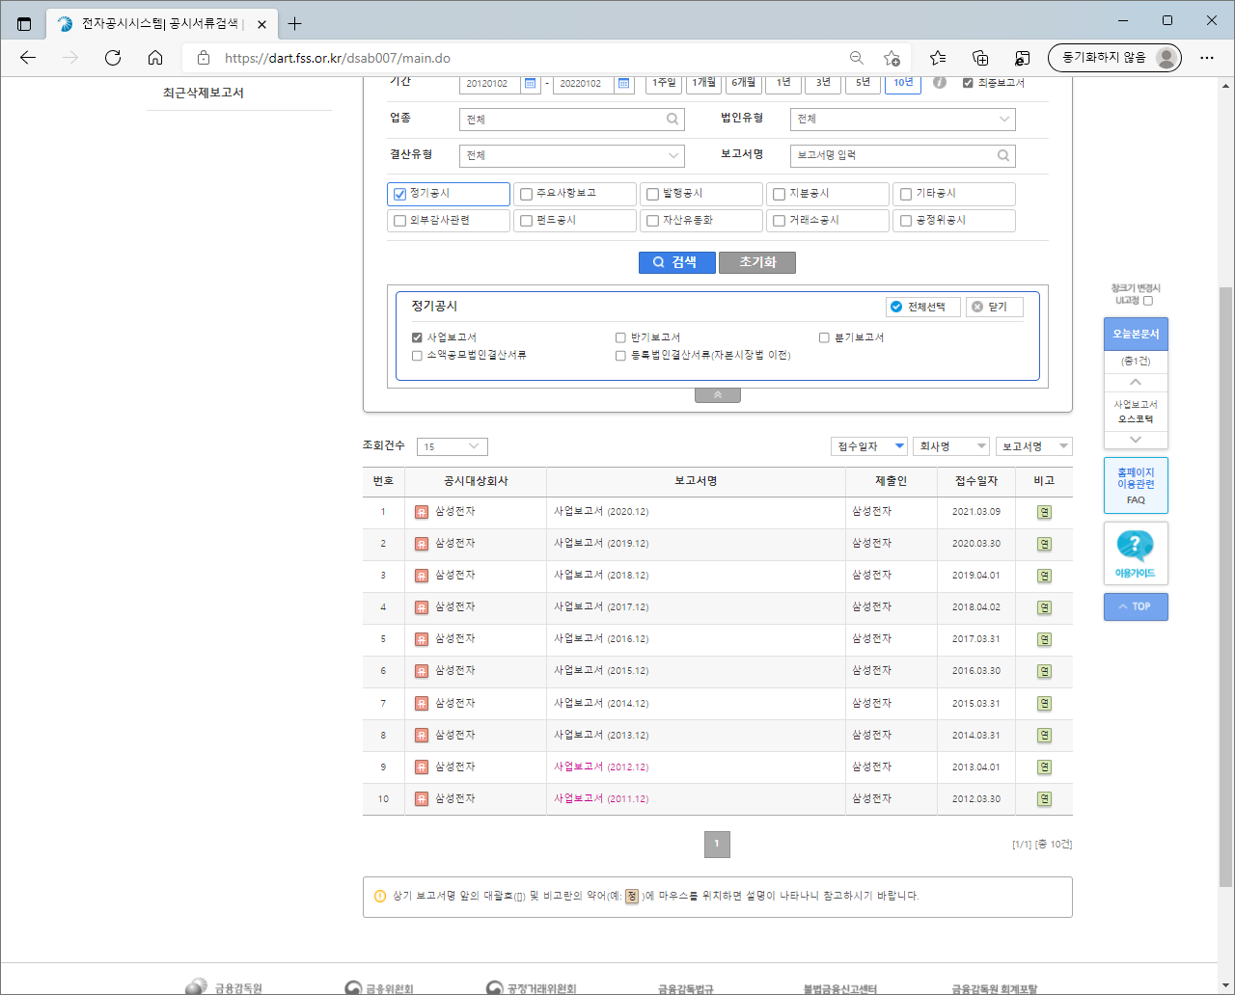Select the 6개월 period tab
The width and height of the screenshot is (1235, 995).
(743, 83)
